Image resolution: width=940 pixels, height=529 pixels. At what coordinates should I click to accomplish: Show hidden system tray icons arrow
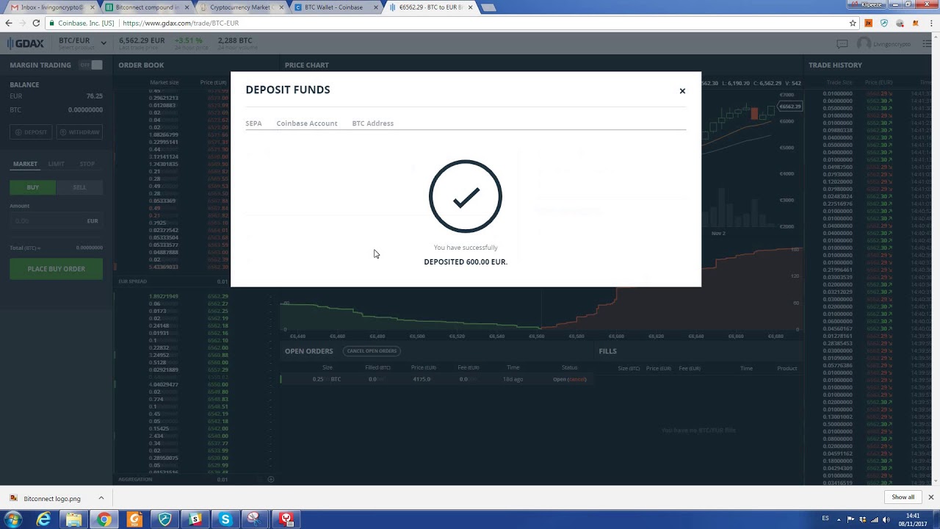(839, 519)
